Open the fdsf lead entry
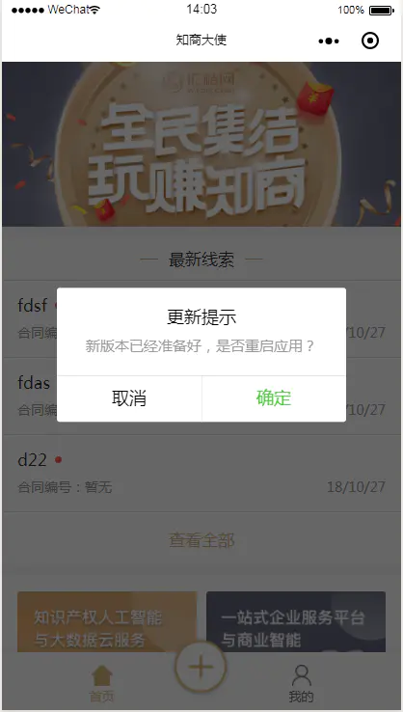Image resolution: width=403 pixels, height=712 pixels. tap(201, 318)
